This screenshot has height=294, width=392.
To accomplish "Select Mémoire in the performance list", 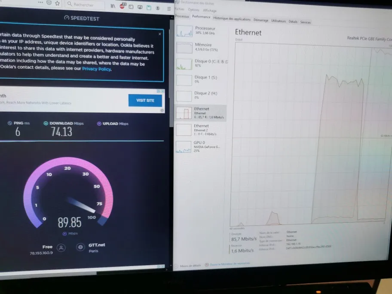I will pos(201,47).
